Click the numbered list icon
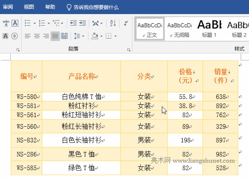This screenshot has width=249, height=178. point(41,23)
